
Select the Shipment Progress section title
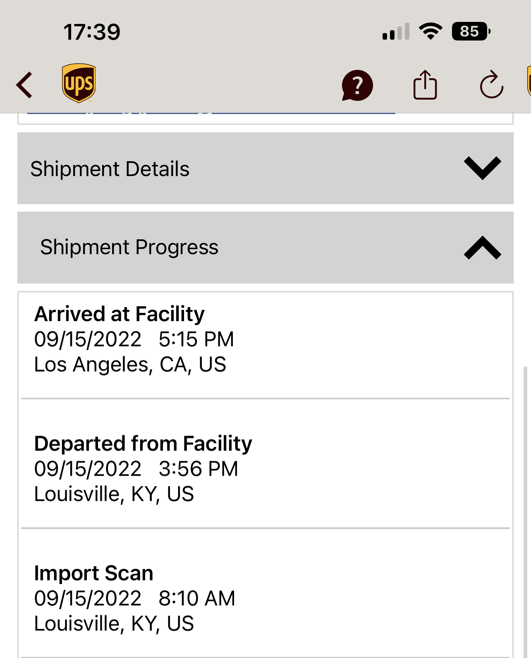[129, 247]
